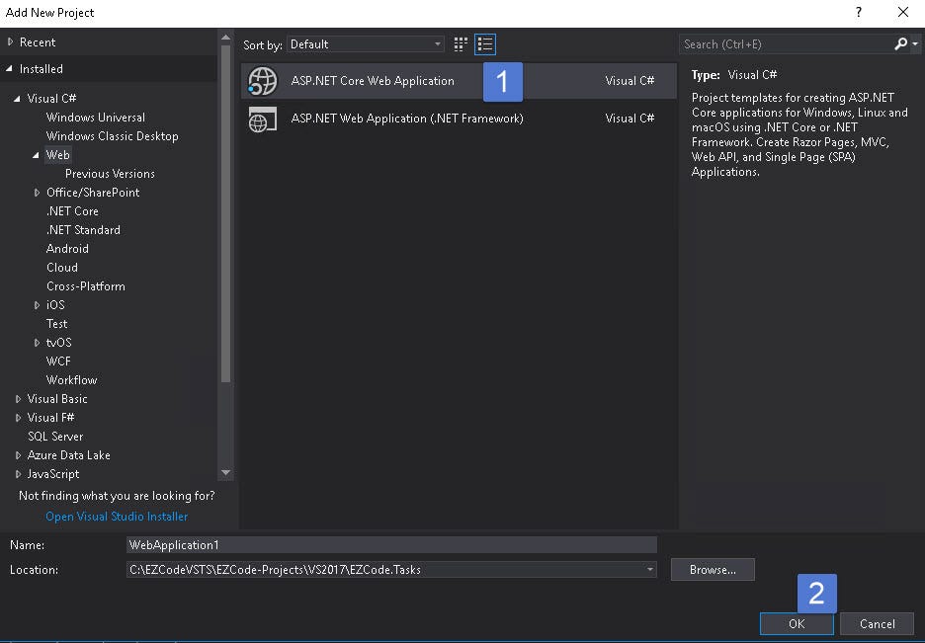Select the Workflow category
This screenshot has width=925, height=643.
click(x=71, y=380)
